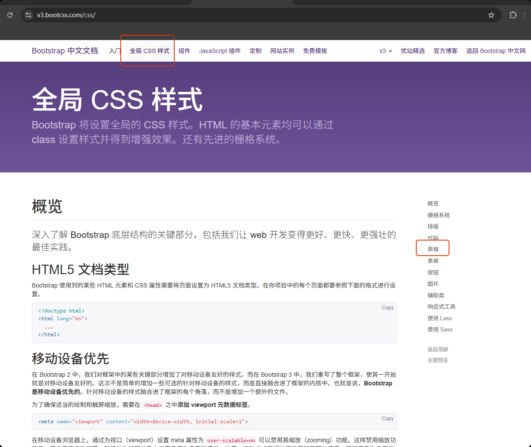Open the 免费模板 nav item
The height and width of the screenshot is (447, 531).
pyautogui.click(x=315, y=51)
